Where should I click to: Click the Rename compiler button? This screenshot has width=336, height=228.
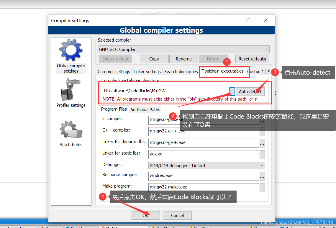coord(184,59)
